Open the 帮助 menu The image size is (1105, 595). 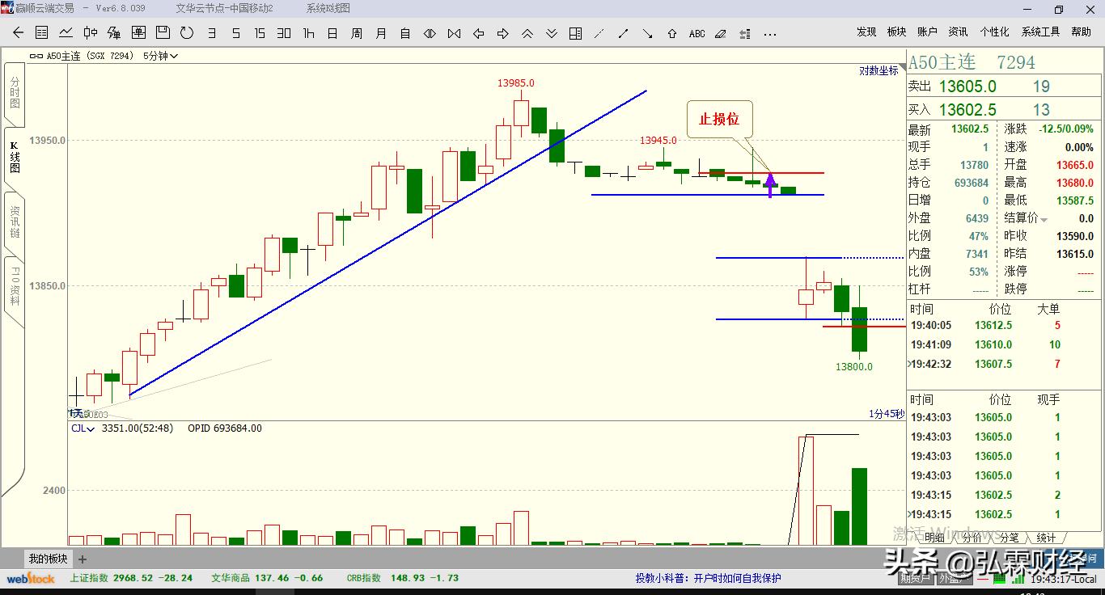click(x=1081, y=32)
